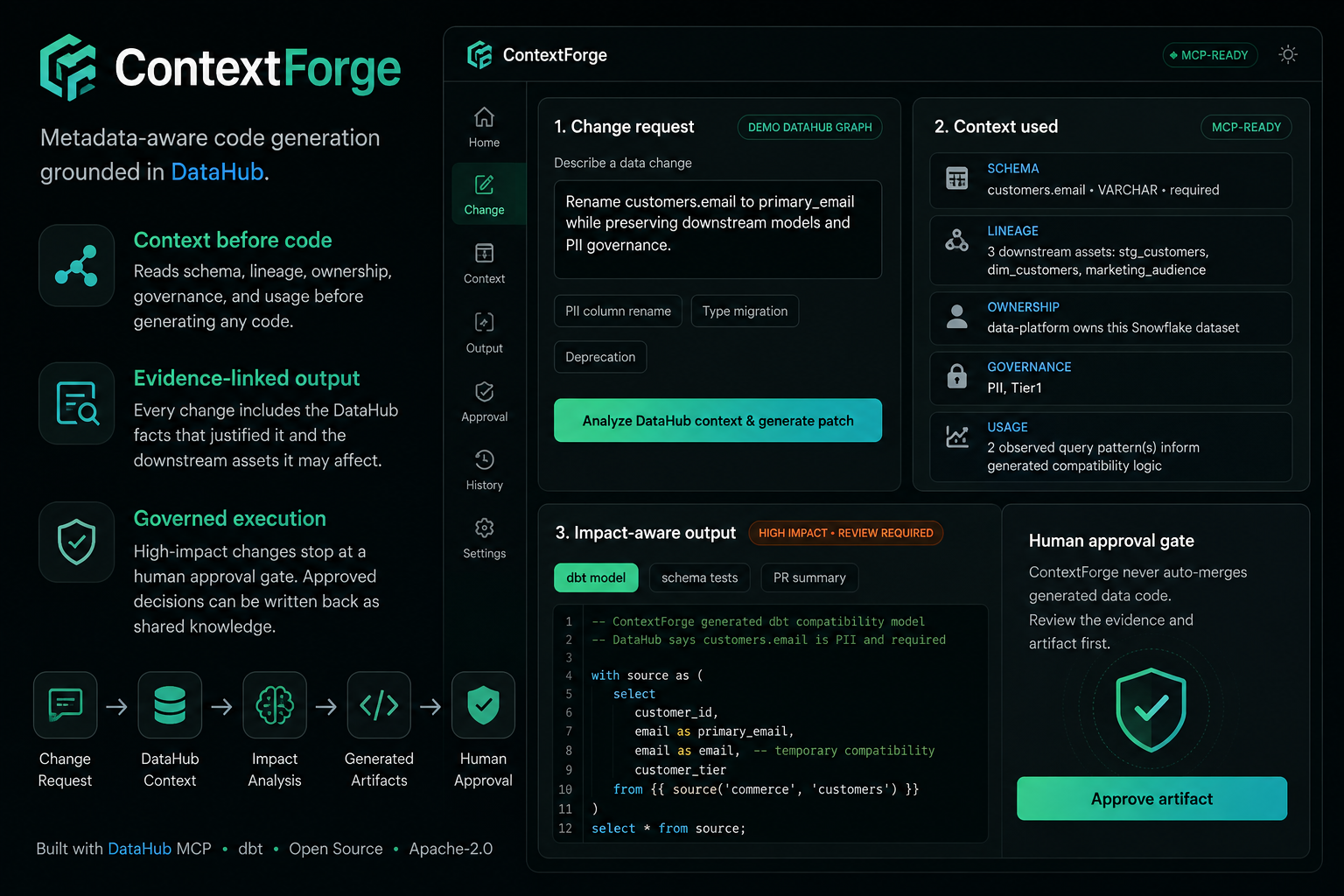Click the DataHub link in the tagline
The height and width of the screenshot is (896, 1344).
(217, 171)
